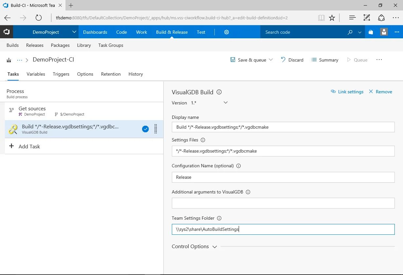Click the Configuration Name input field

pyautogui.click(x=283, y=177)
